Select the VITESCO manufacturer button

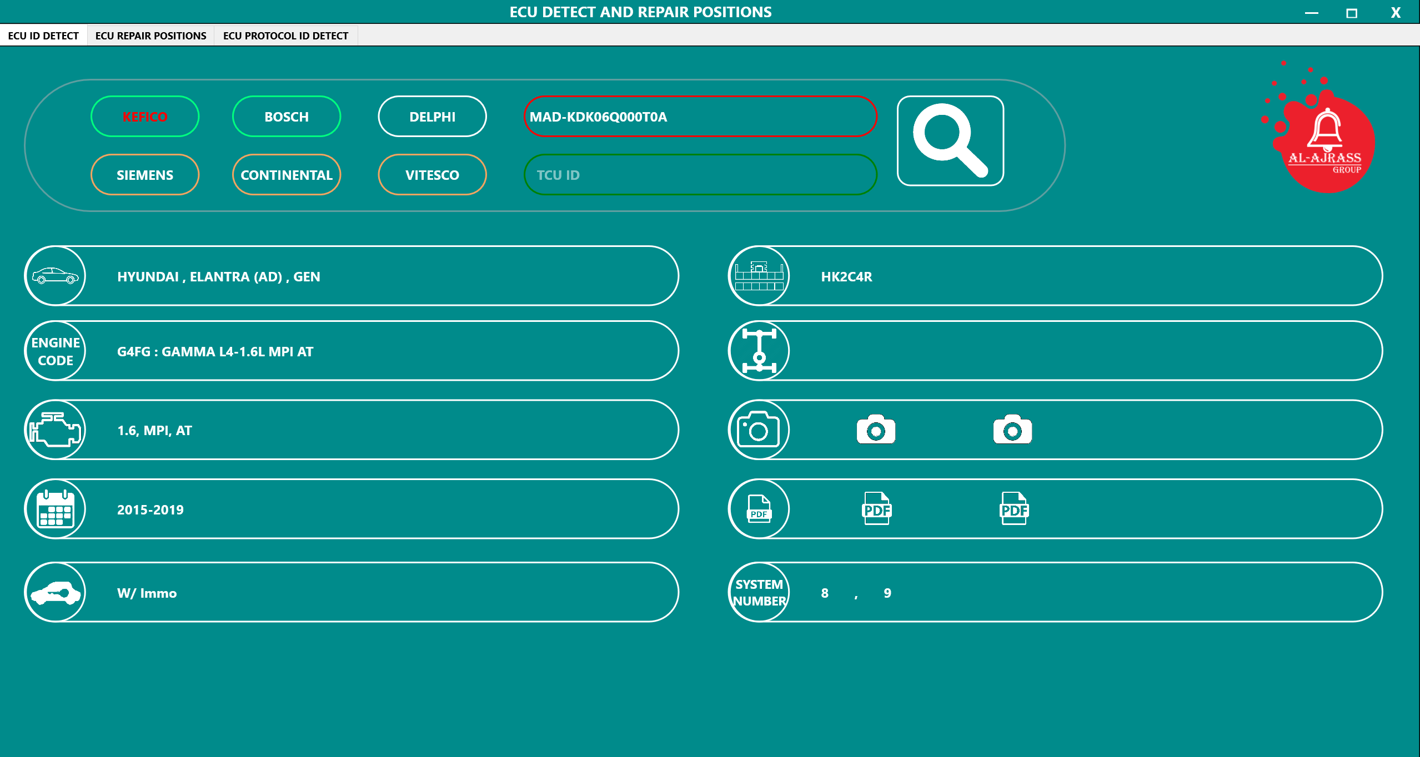[433, 175]
